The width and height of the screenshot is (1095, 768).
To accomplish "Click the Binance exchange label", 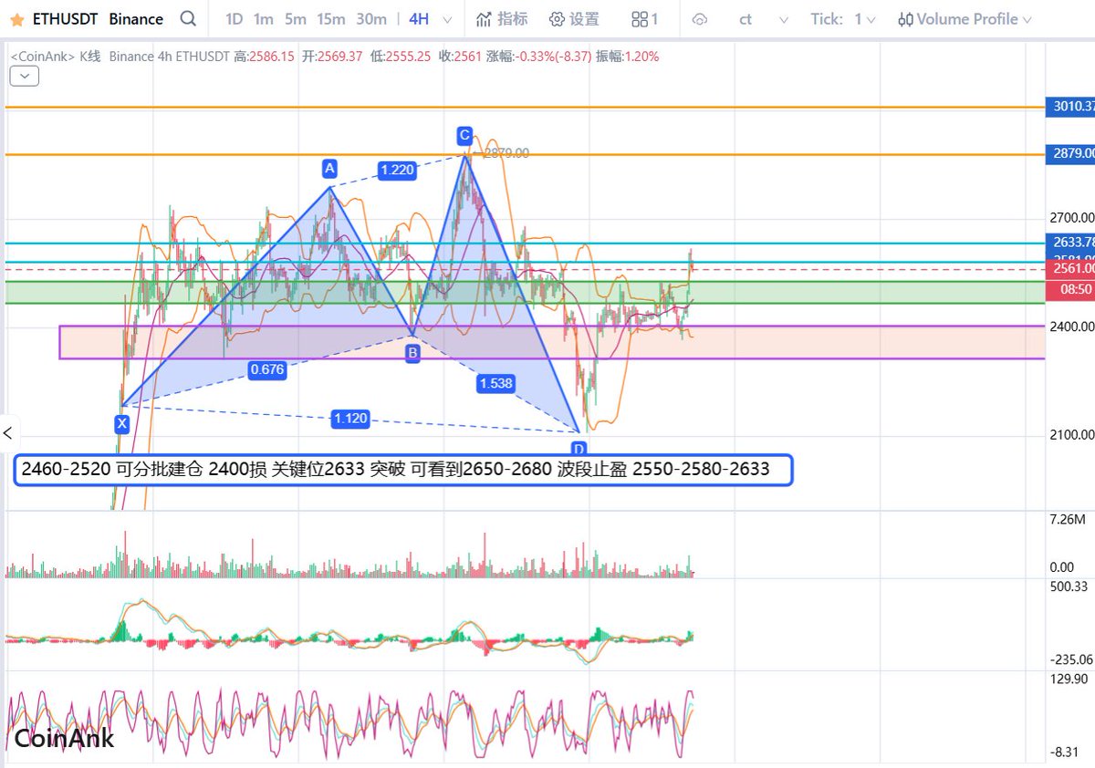I will tap(135, 18).
